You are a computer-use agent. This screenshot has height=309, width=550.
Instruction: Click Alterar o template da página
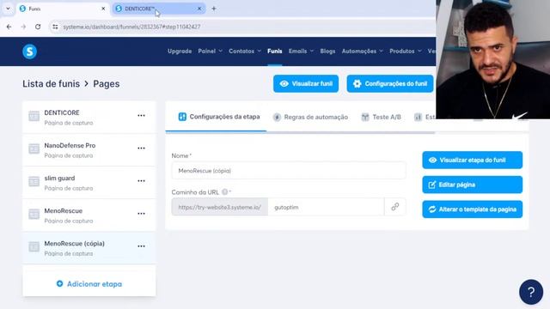[x=472, y=209]
